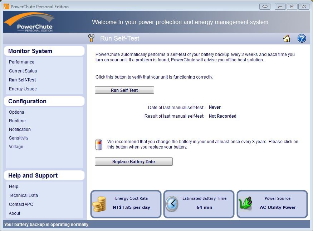This screenshot has width=313, height=231.
Task: Open the Performance page
Action: [21, 62]
